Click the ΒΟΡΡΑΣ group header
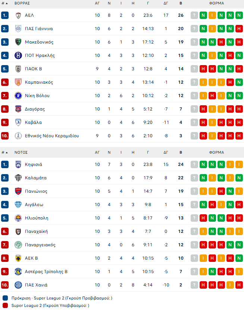This screenshot has width=244, height=311. [x=22, y=3]
